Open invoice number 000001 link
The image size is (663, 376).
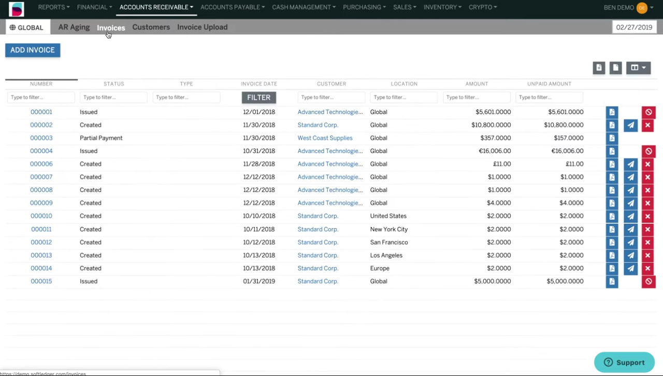(41, 112)
